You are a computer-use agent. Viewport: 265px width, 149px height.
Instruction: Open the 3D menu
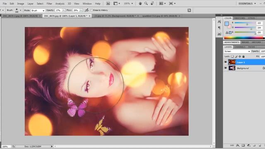(x=69, y=4)
